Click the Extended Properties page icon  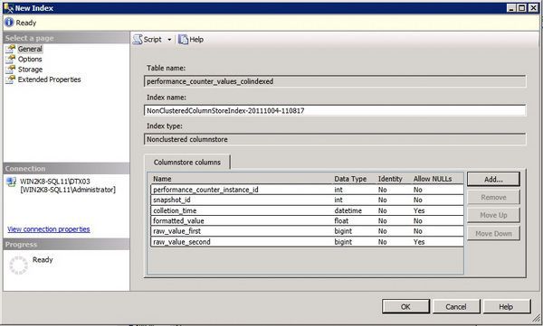[11, 79]
